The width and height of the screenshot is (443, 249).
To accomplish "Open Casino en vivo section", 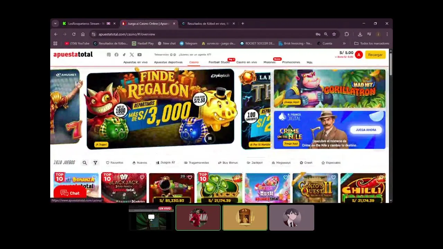I will coord(246,62).
